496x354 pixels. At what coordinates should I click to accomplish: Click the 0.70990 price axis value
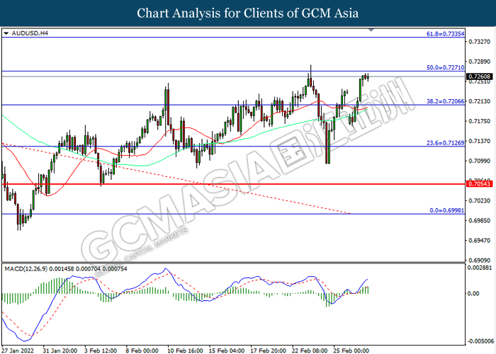tap(479, 161)
